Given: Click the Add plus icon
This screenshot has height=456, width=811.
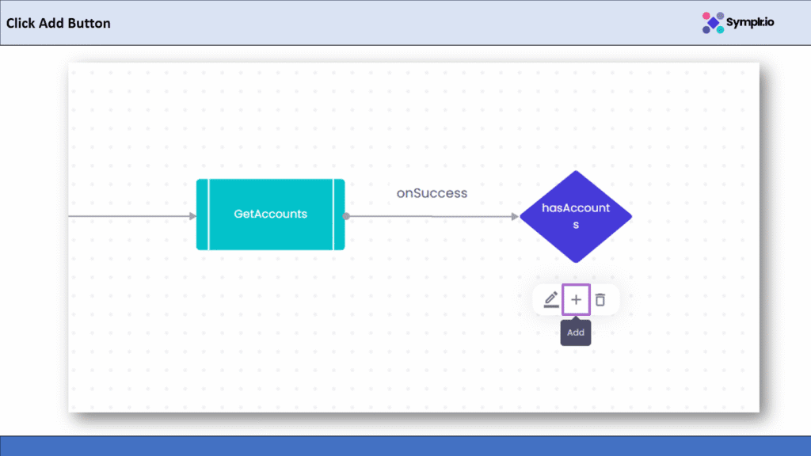Looking at the screenshot, I should click(x=576, y=300).
